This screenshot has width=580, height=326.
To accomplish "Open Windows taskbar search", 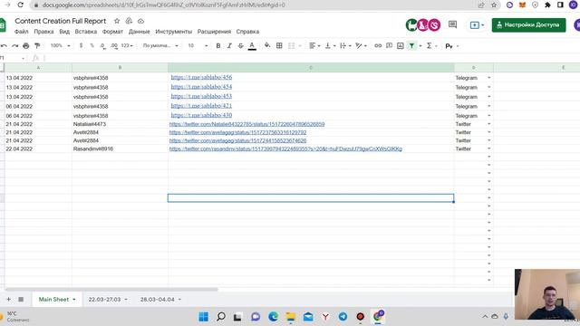I will coord(221,317).
